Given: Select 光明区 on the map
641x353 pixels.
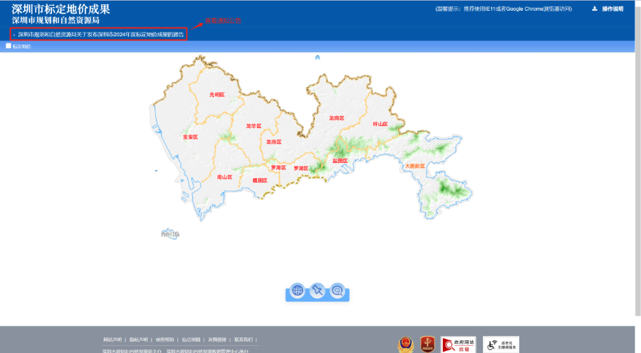Looking at the screenshot, I should click(217, 94).
